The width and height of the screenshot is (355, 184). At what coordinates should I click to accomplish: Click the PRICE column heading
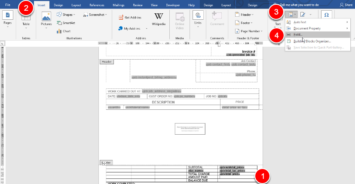click(239, 102)
